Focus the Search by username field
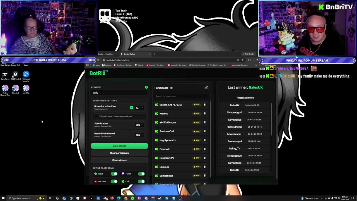Screen dimensions: 357x201 [181, 96]
